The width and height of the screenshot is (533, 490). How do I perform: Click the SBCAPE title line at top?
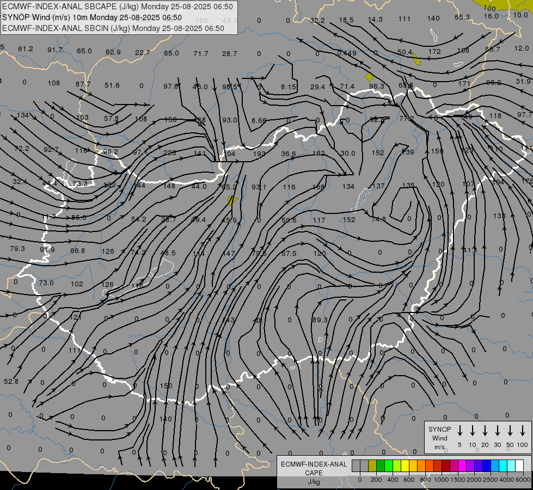point(118,7)
